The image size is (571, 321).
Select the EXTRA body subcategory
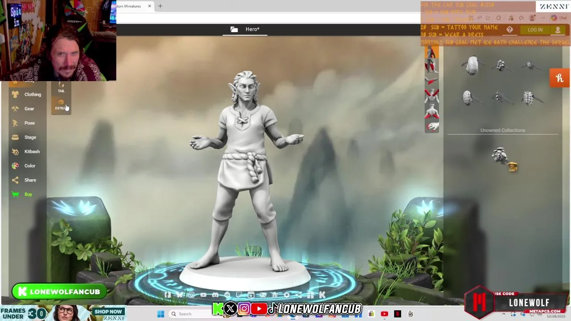coord(61,105)
